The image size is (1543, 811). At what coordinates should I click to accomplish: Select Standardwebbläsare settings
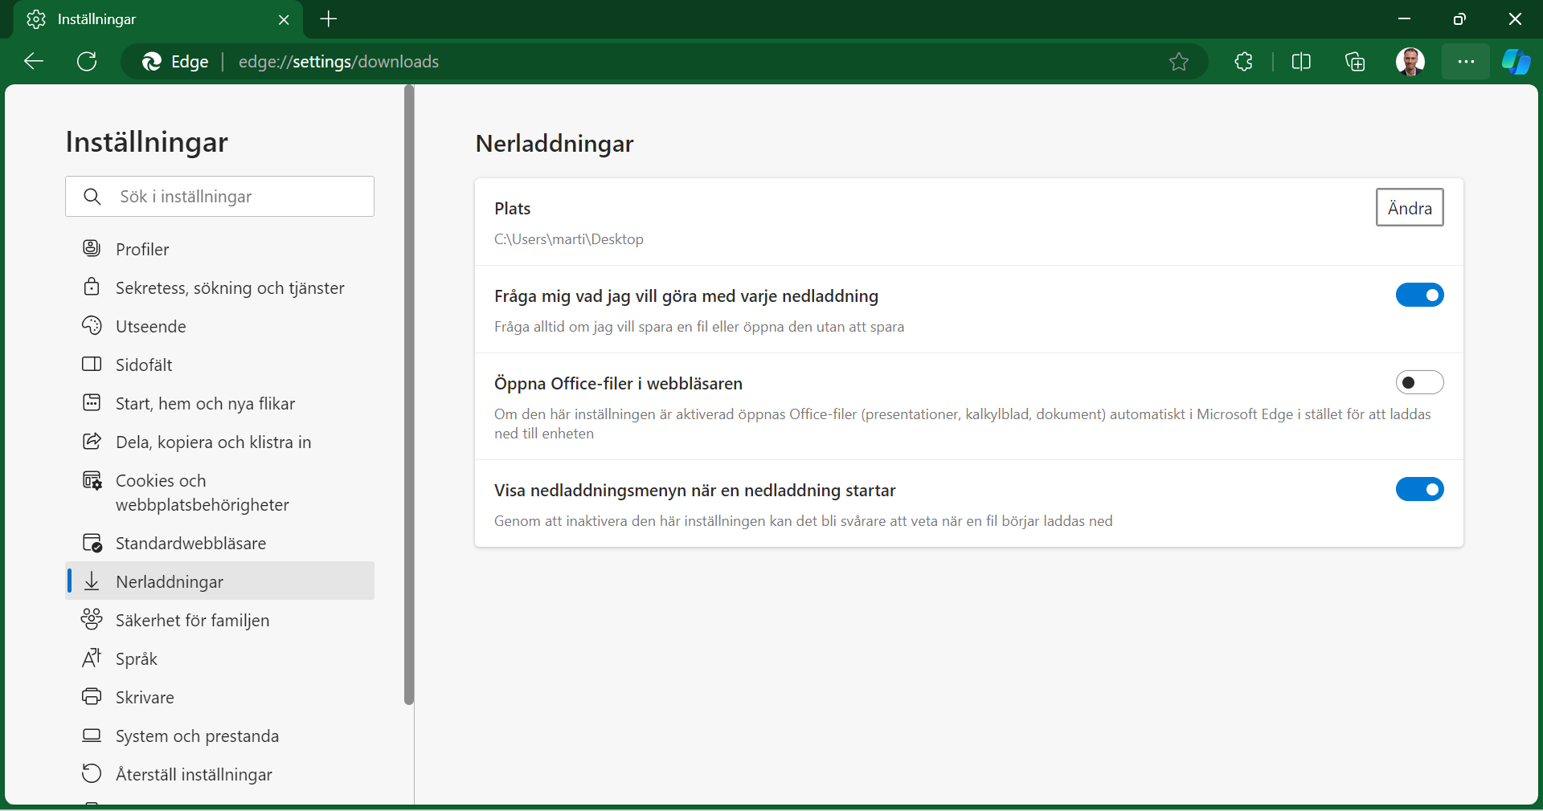coord(190,544)
